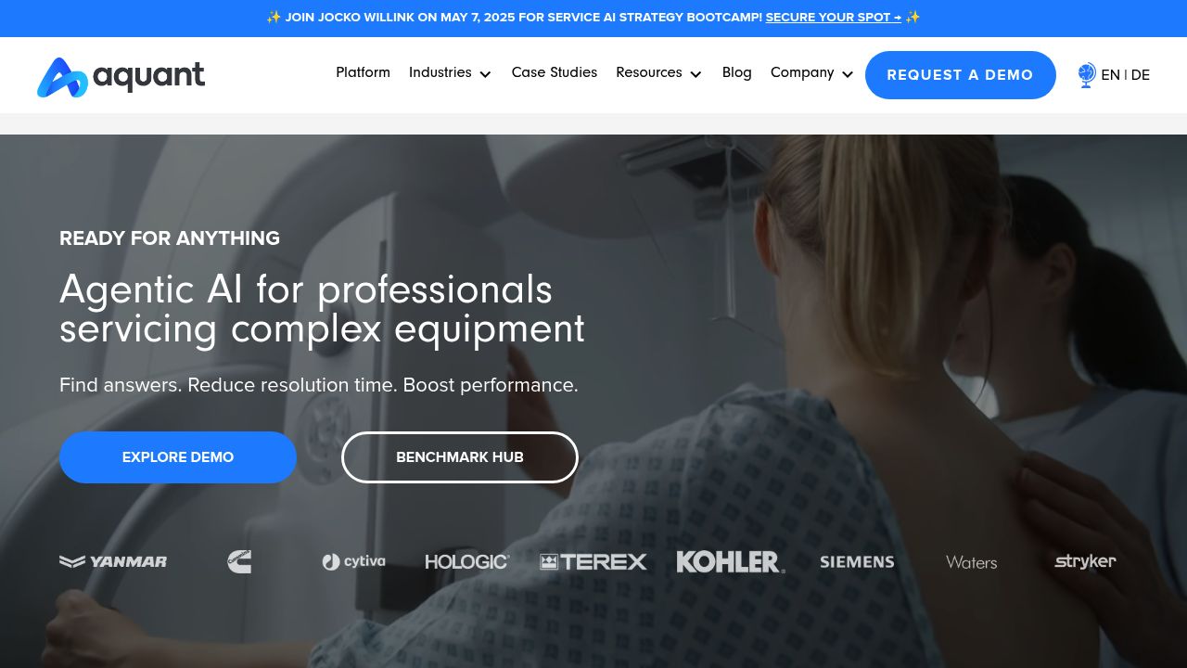Click the Terex customer logo

click(593, 561)
